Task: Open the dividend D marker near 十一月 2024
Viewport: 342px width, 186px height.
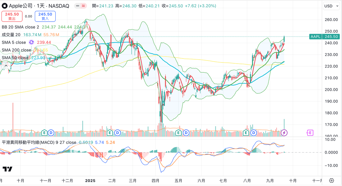Action: click(51, 132)
